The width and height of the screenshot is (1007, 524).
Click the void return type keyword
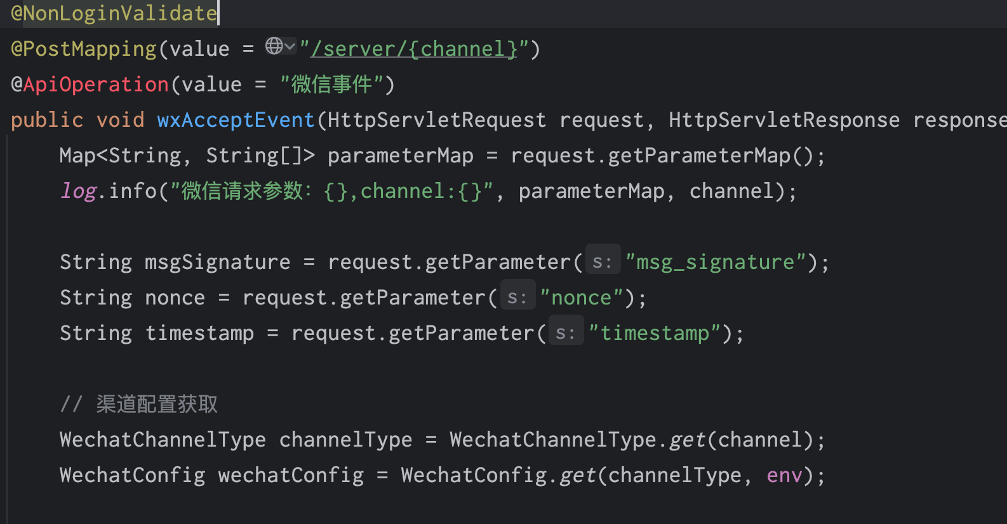[121, 120]
